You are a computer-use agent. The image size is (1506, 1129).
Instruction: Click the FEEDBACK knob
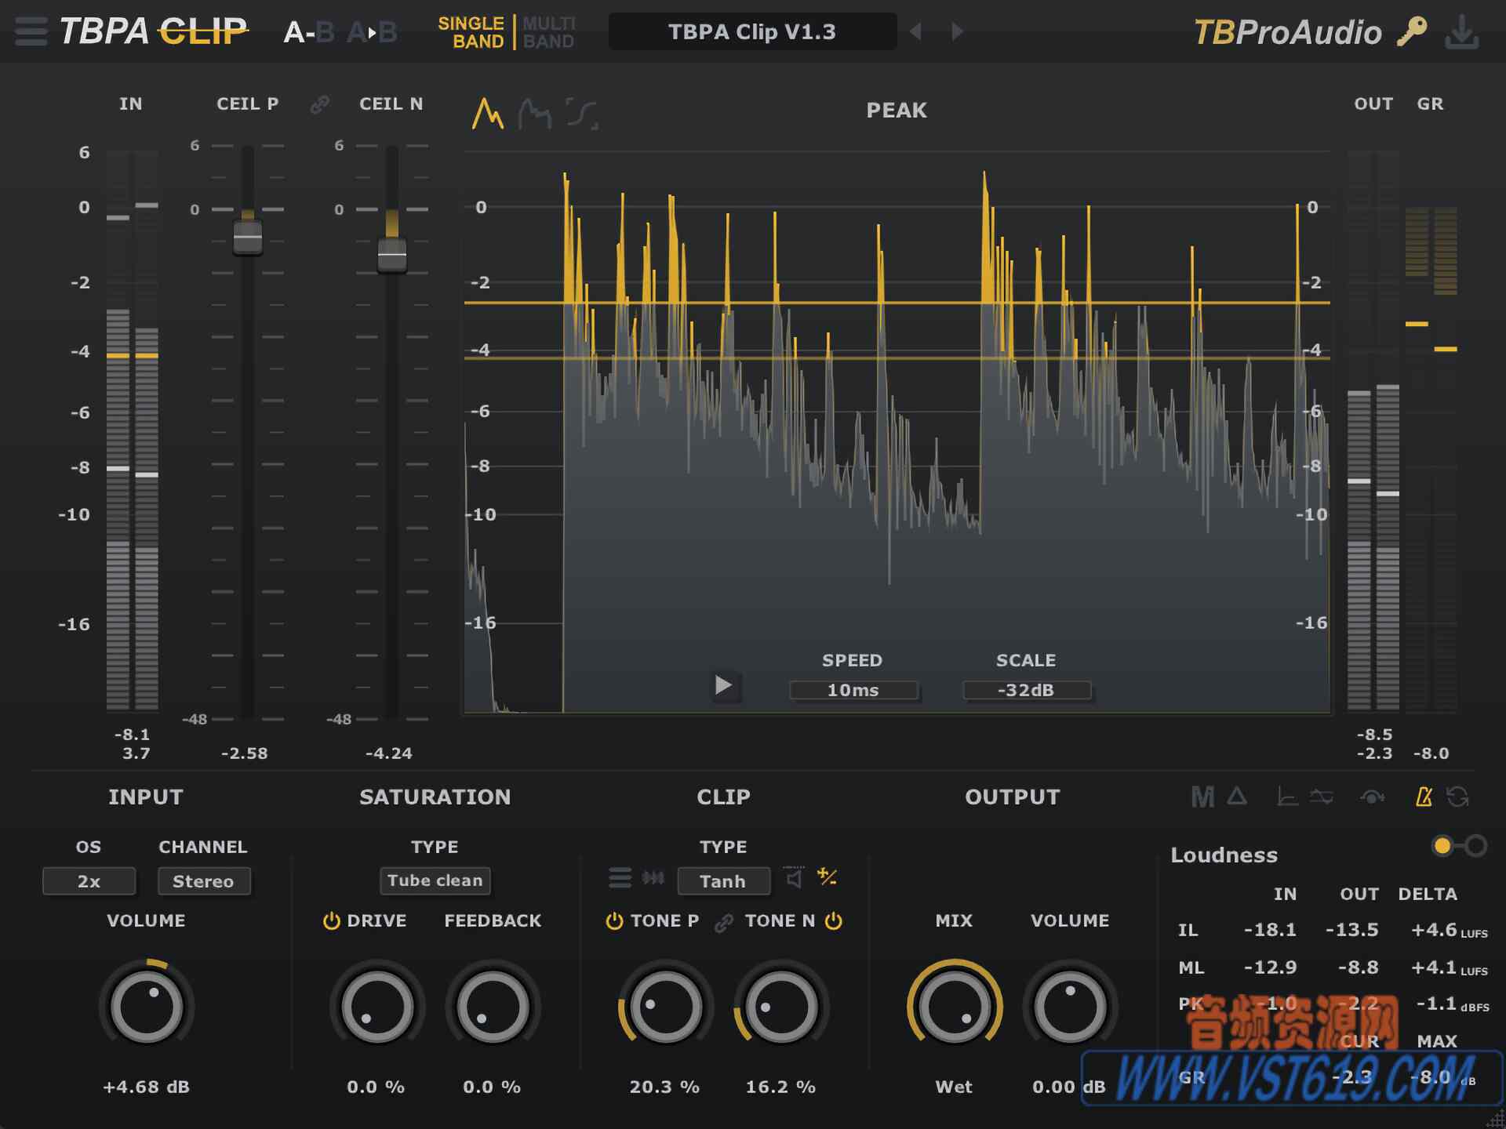pyautogui.click(x=493, y=1007)
